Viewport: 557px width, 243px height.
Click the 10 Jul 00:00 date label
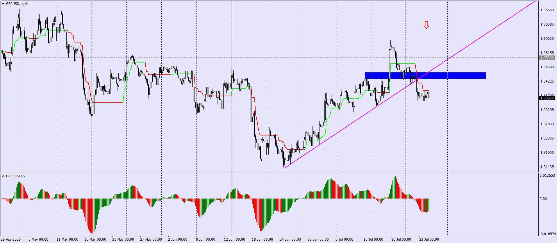point(373,240)
